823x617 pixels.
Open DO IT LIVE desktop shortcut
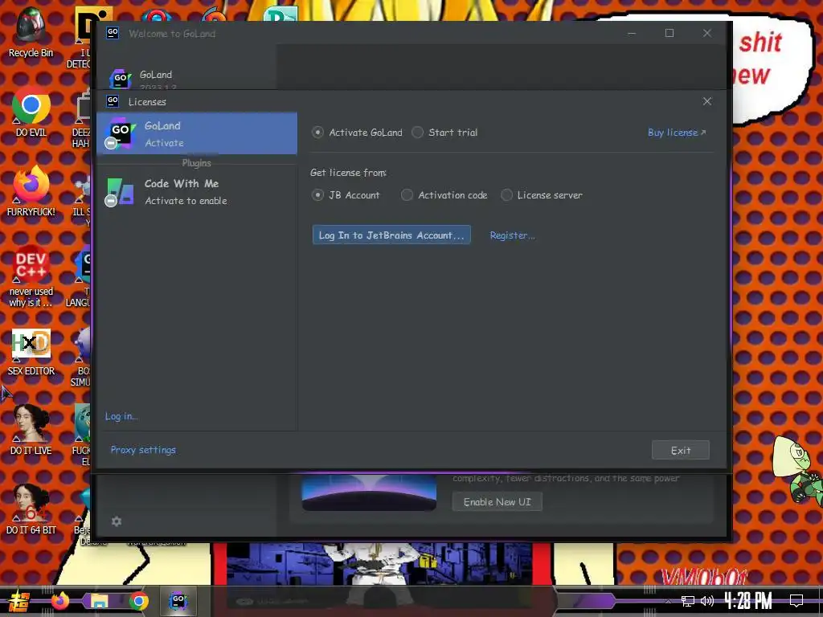[x=31, y=431]
